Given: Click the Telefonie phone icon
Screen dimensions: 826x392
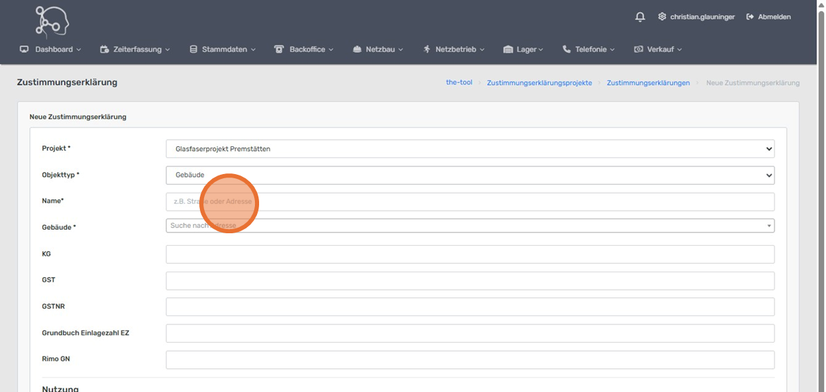Looking at the screenshot, I should [x=566, y=49].
